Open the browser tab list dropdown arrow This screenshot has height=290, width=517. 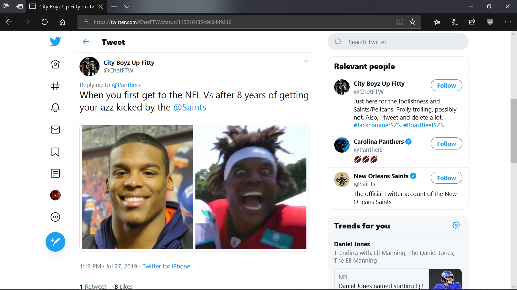127,6
